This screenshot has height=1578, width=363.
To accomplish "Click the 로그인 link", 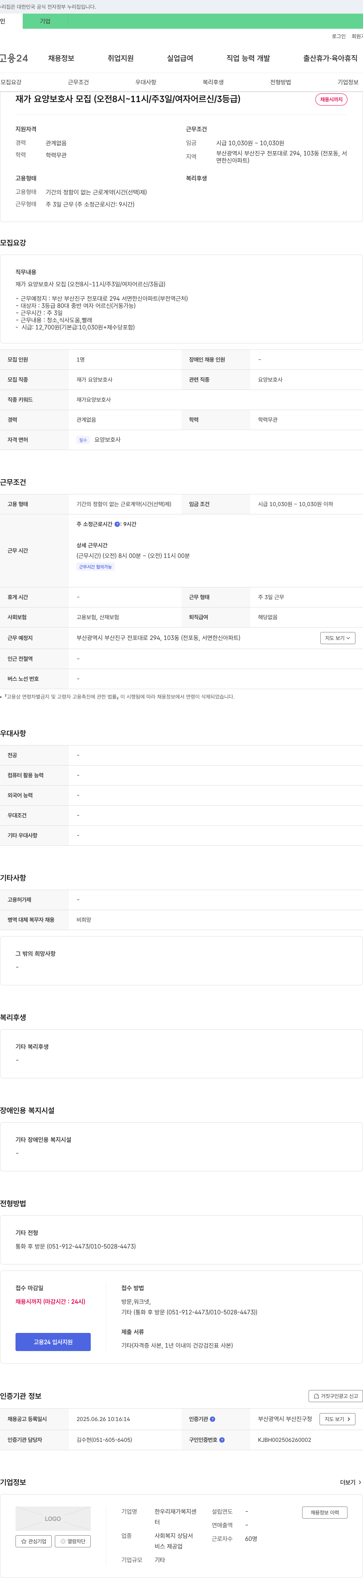I will click(338, 36).
